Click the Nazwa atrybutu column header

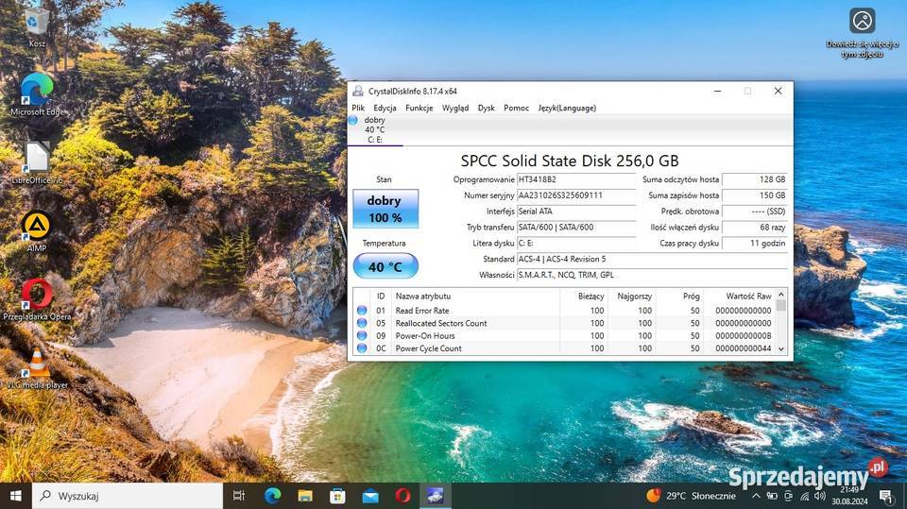(475, 296)
